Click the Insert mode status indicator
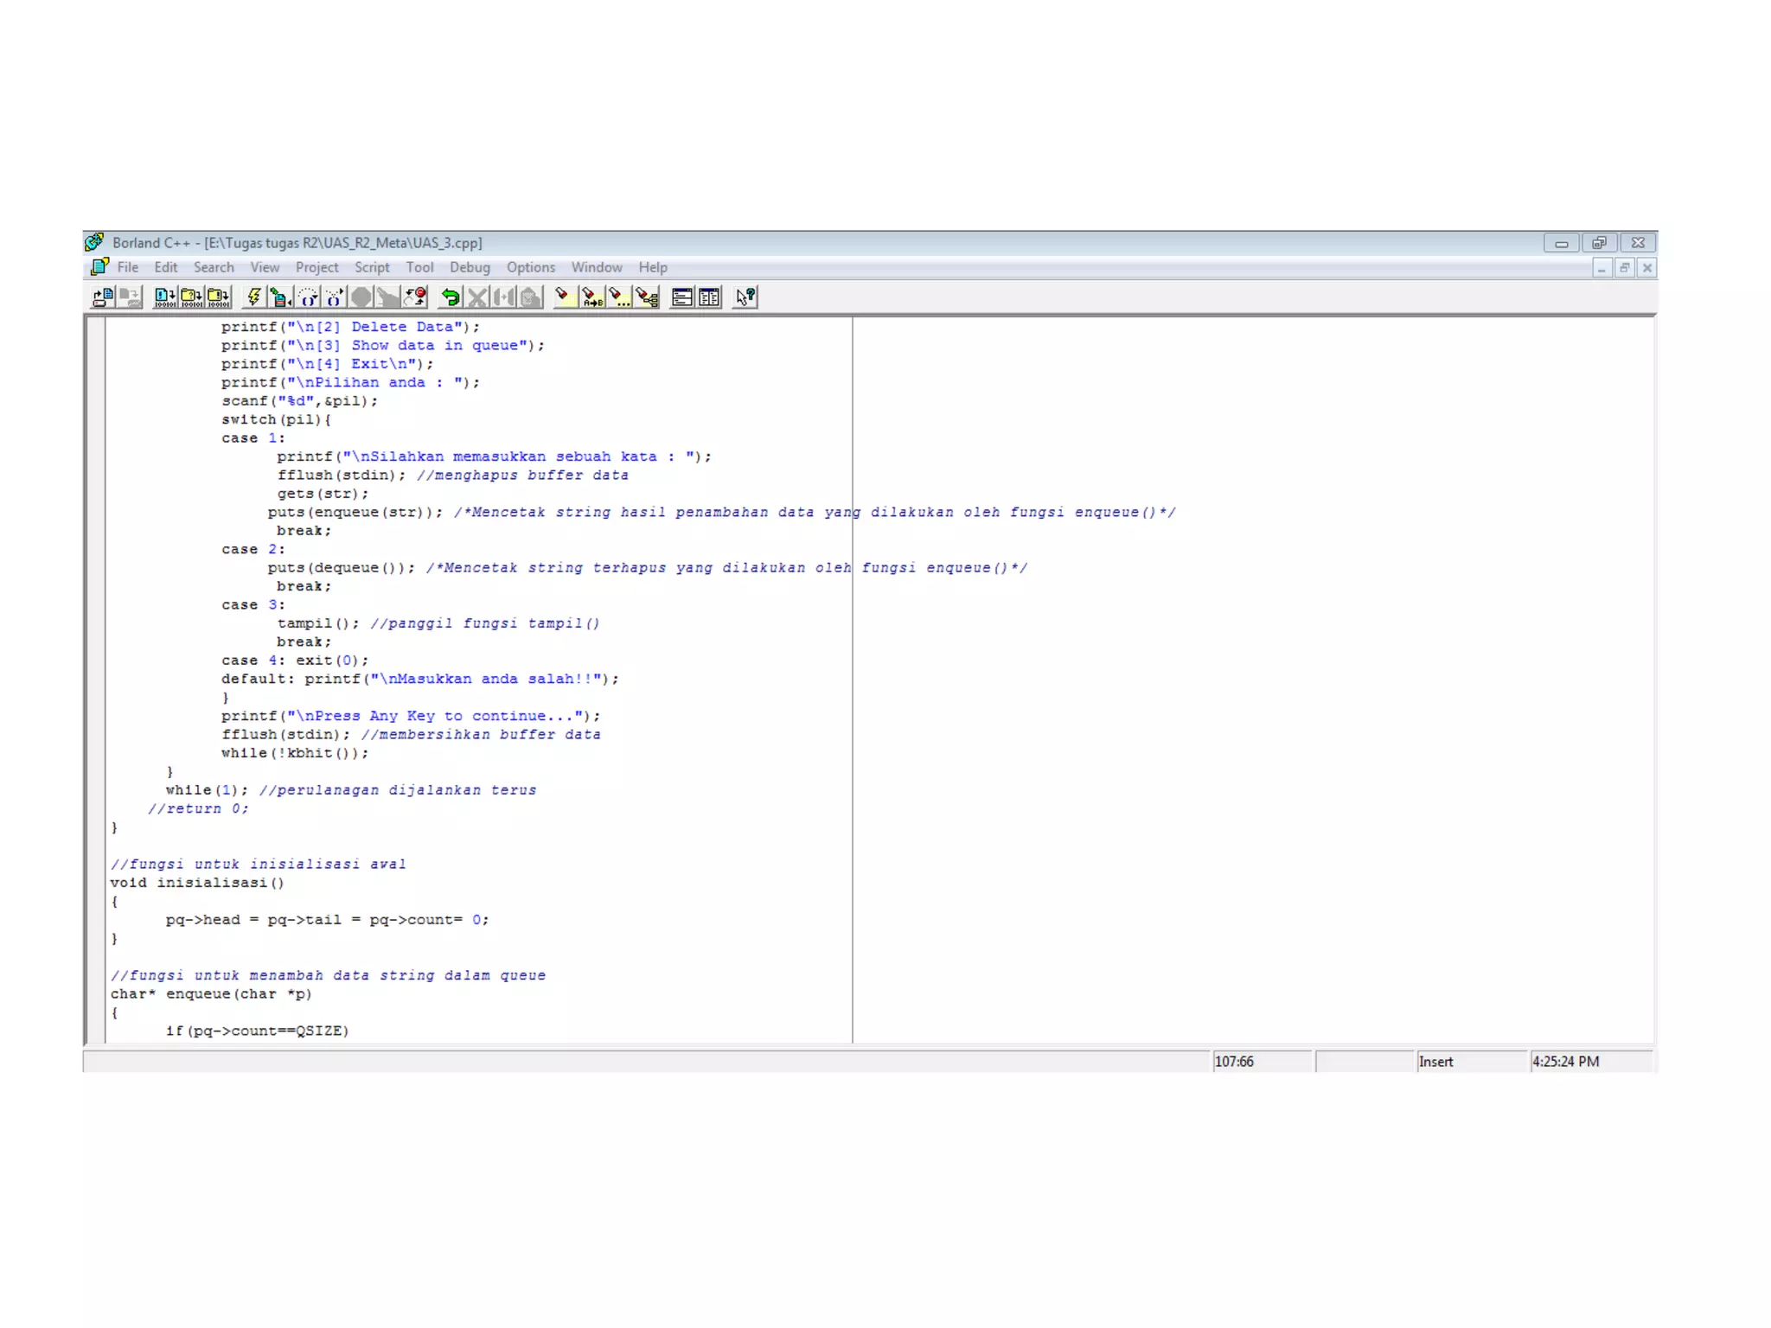 [1435, 1062]
